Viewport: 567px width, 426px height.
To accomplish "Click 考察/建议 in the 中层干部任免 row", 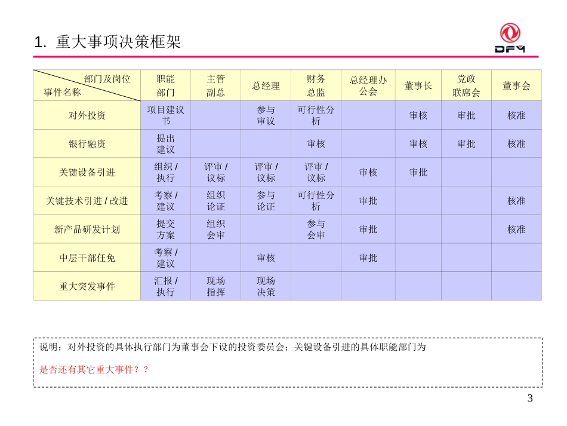I will pyautogui.click(x=165, y=258).
